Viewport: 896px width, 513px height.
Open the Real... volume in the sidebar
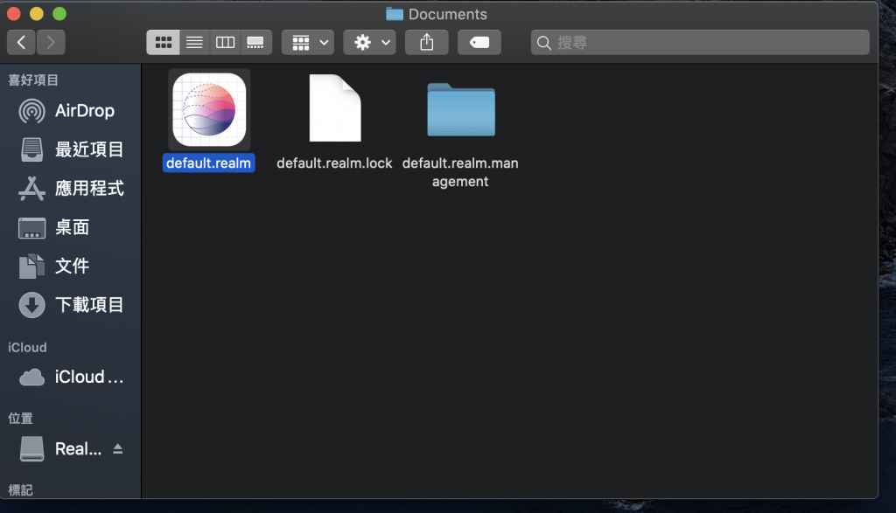point(60,449)
